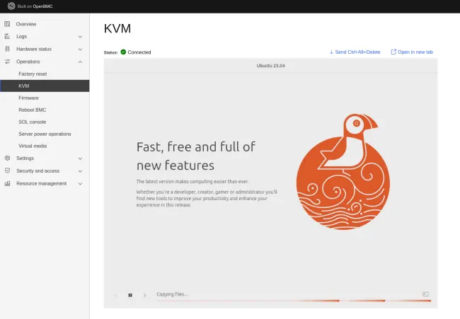Expand the Resource management chevron

pyautogui.click(x=80, y=184)
